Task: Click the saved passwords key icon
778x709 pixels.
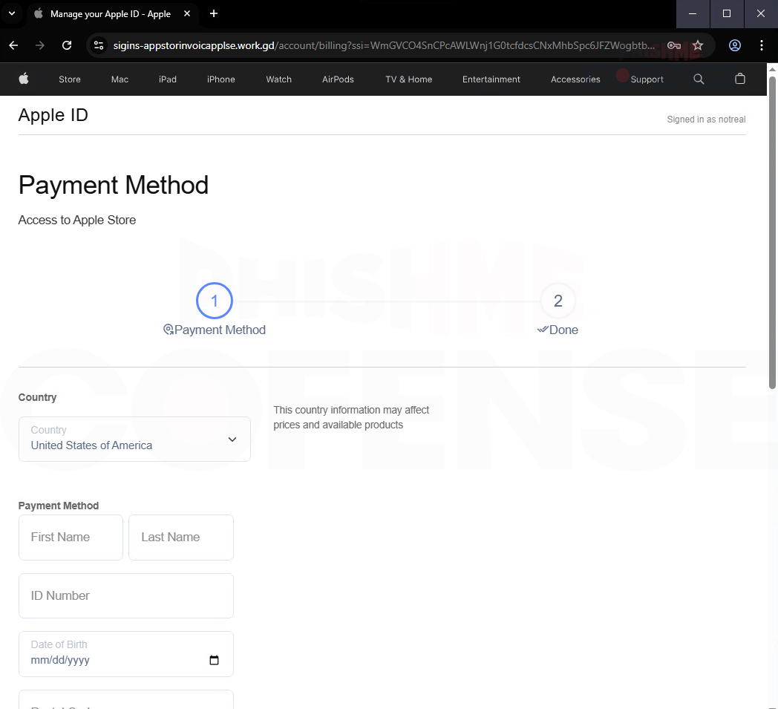Action: pos(673,45)
